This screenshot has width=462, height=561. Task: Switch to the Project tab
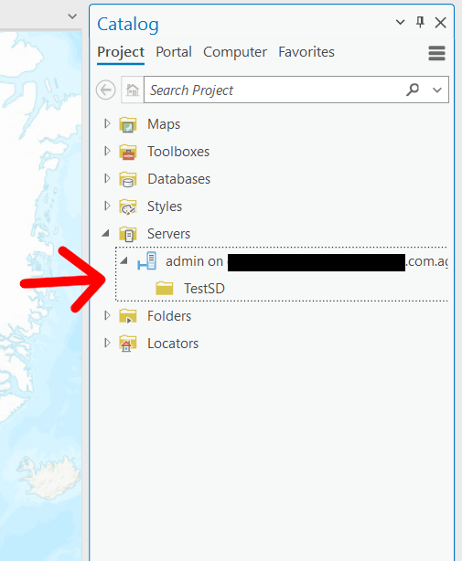121,53
